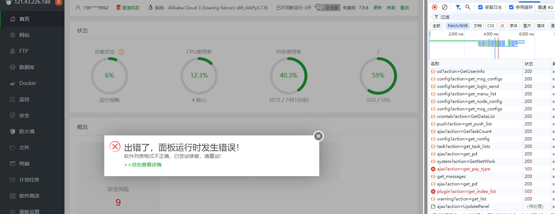Click the 更新 update link
The width and height of the screenshot is (555, 214).
tap(378, 8)
